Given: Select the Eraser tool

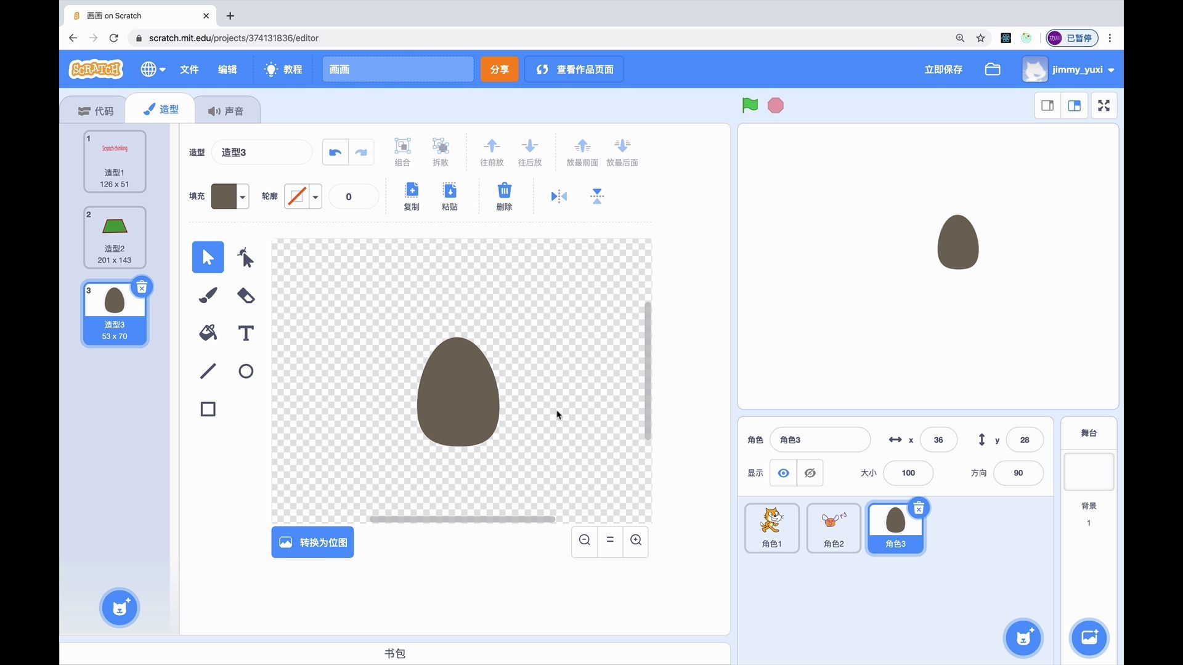Looking at the screenshot, I should click(x=246, y=296).
